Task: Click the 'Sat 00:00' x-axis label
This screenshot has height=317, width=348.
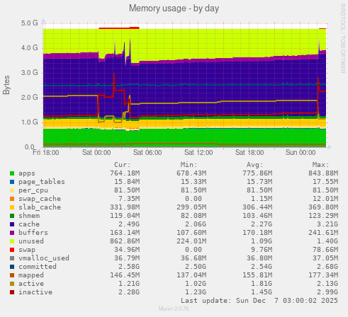Action: click(x=96, y=153)
